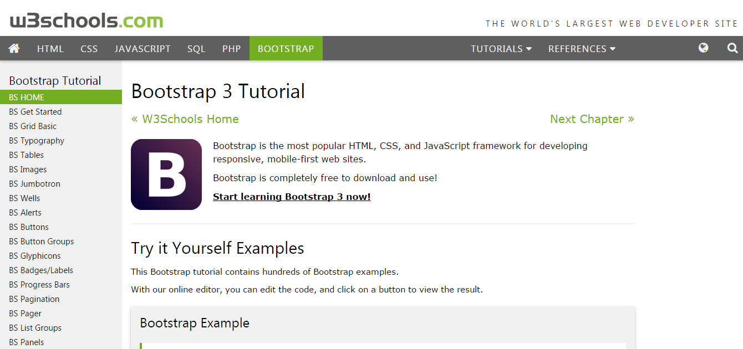Go to the Next Chapter
The image size is (743, 349).
click(x=592, y=119)
